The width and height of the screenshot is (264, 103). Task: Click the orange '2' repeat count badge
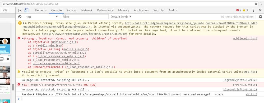tap(20, 23)
